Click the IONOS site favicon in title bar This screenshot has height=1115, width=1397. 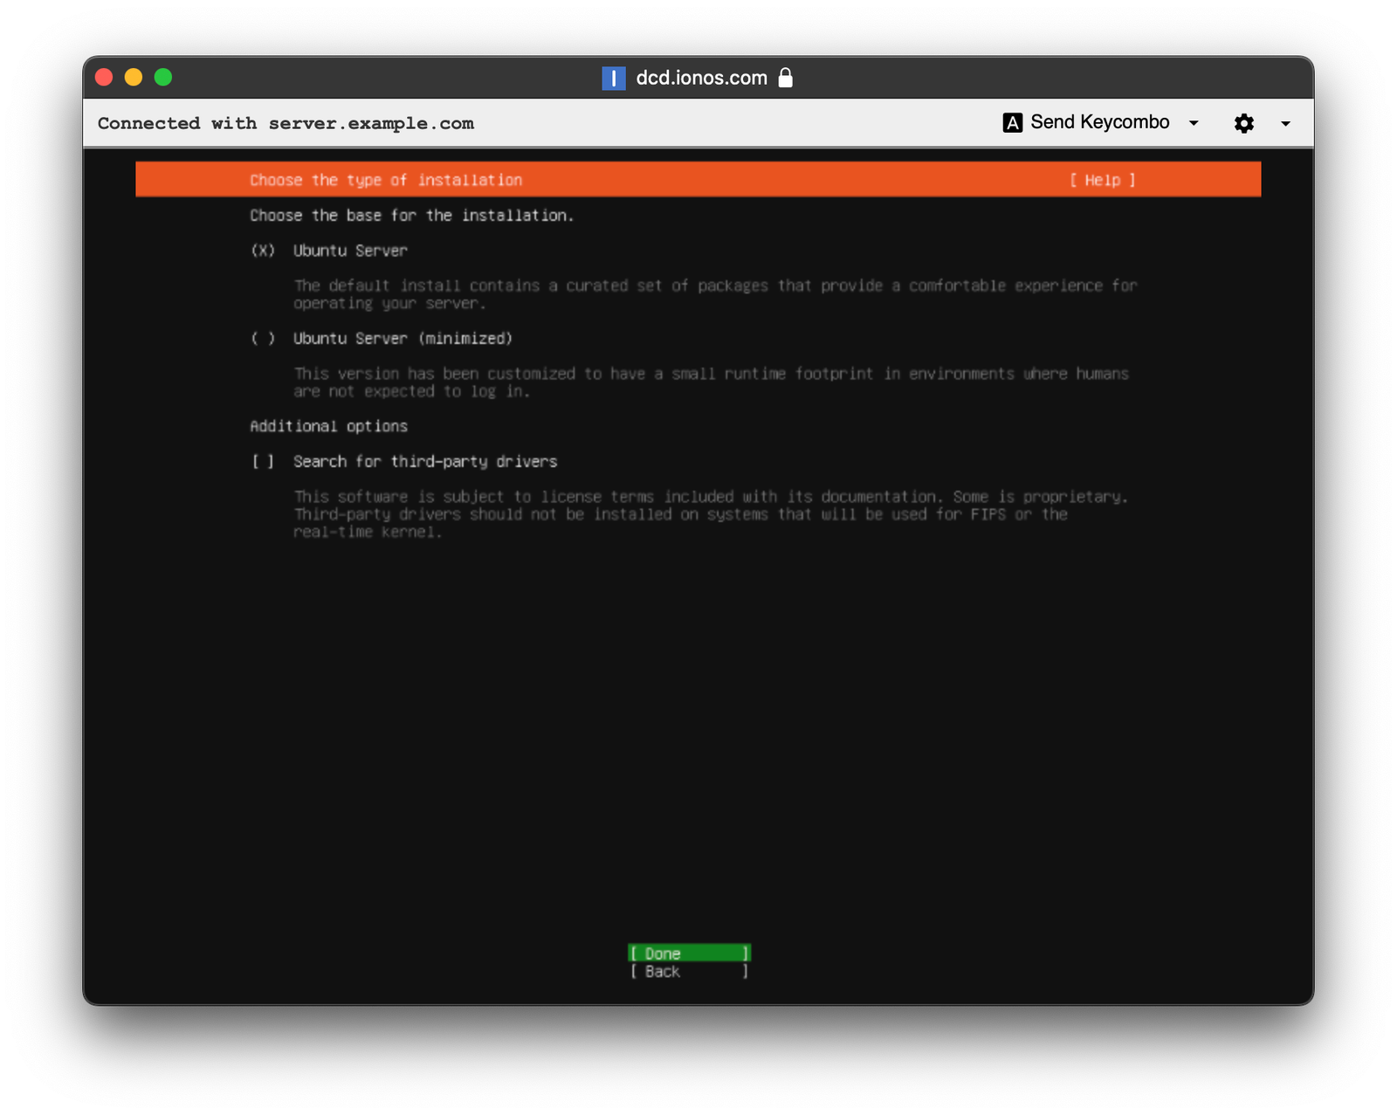614,79
